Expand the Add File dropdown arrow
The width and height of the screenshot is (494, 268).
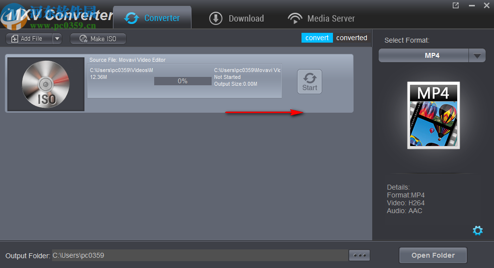[x=57, y=39]
